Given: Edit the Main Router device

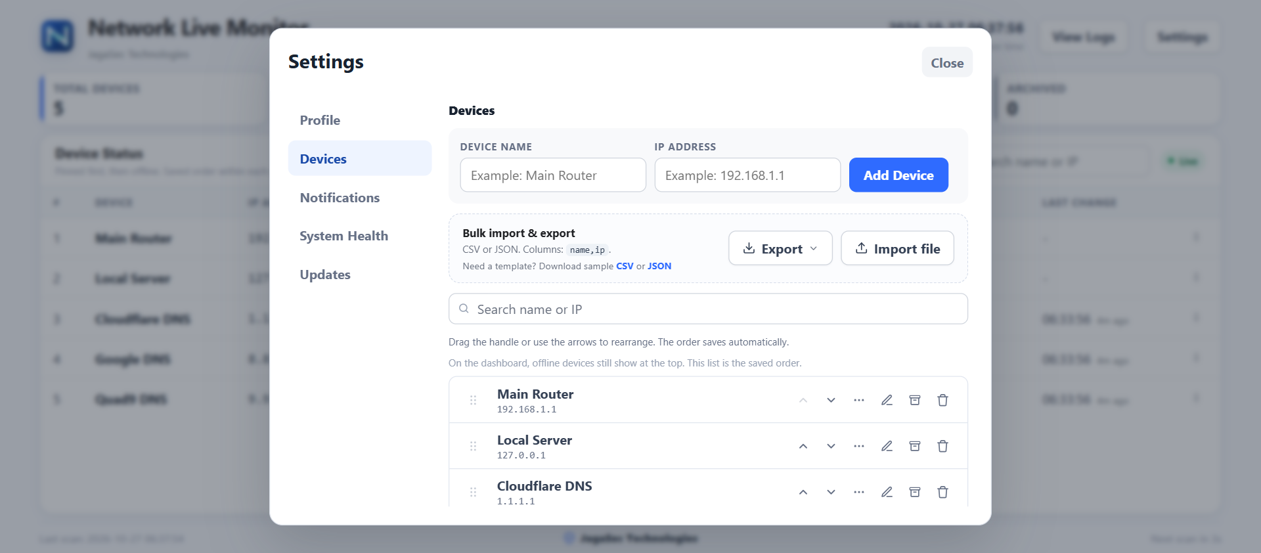Looking at the screenshot, I should pos(887,400).
